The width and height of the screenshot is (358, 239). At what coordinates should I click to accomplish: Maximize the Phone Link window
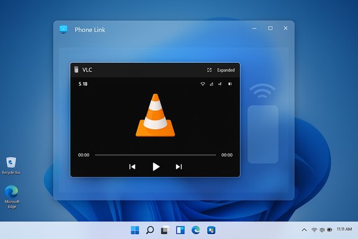click(270, 28)
